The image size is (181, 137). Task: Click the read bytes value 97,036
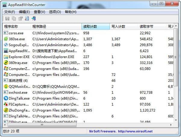(x=145, y=104)
